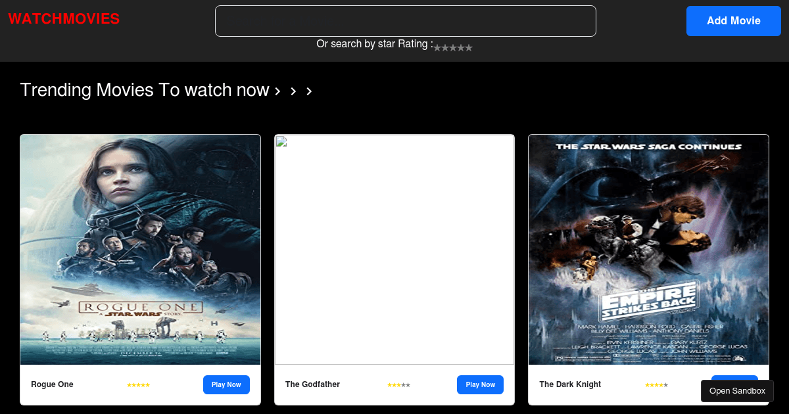
Task: Click the middle chevron after the heading
Action: [x=293, y=91]
